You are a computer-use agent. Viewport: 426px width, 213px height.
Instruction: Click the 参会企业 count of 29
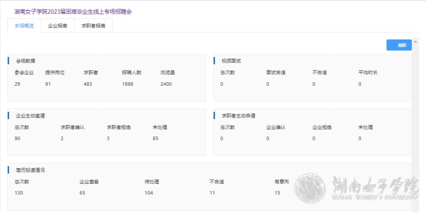click(x=18, y=84)
